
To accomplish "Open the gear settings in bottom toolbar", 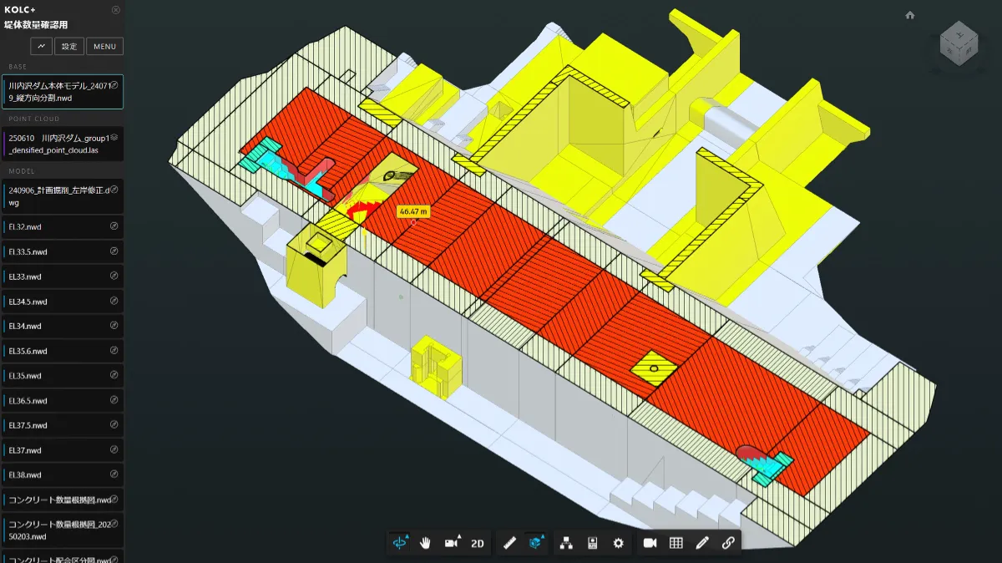I will (618, 543).
